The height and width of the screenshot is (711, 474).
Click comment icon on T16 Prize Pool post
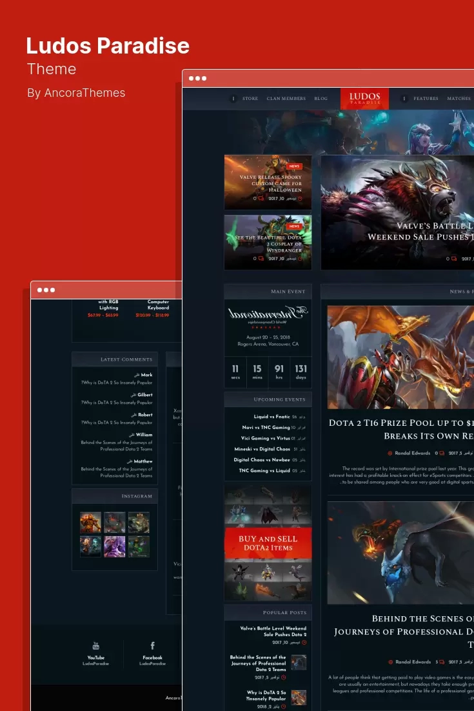click(x=442, y=453)
